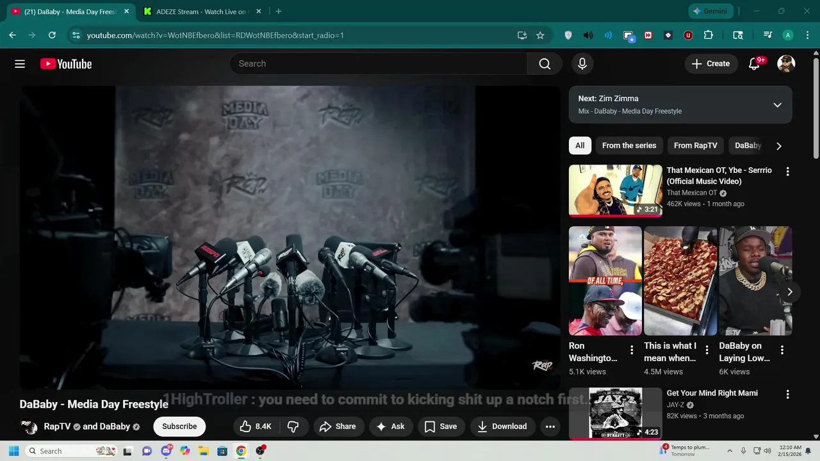This screenshot has height=461, width=820.
Task: Open media controls music note icon
Action: [767, 35]
